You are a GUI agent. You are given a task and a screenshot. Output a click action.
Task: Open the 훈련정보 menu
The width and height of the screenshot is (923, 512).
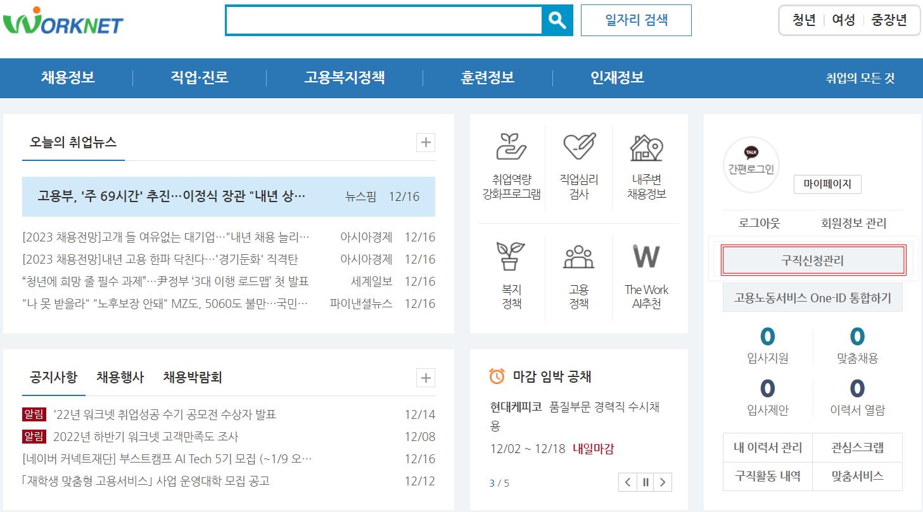[x=488, y=77]
